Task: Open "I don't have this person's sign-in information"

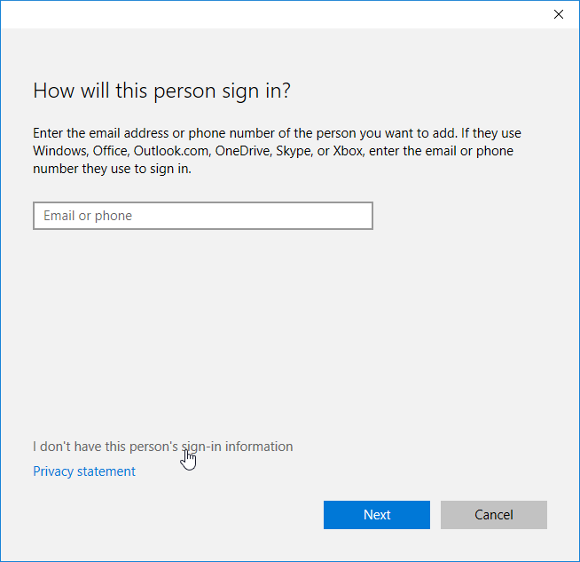Action: point(163,447)
